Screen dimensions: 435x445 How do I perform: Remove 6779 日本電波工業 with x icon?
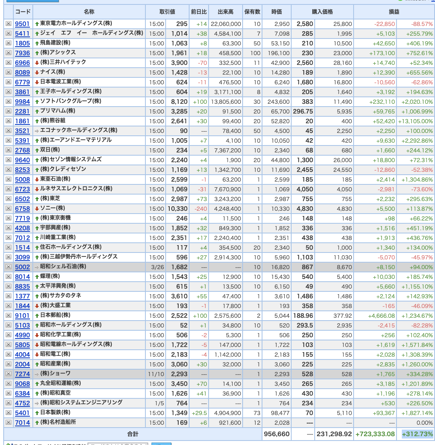click(x=9, y=82)
